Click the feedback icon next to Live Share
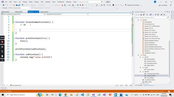Image resolution: width=174 pixels, height=97 pixels. point(171,5)
